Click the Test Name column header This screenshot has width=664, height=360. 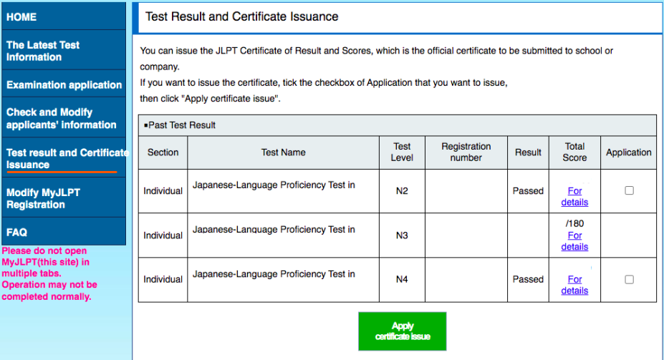pyautogui.click(x=283, y=152)
